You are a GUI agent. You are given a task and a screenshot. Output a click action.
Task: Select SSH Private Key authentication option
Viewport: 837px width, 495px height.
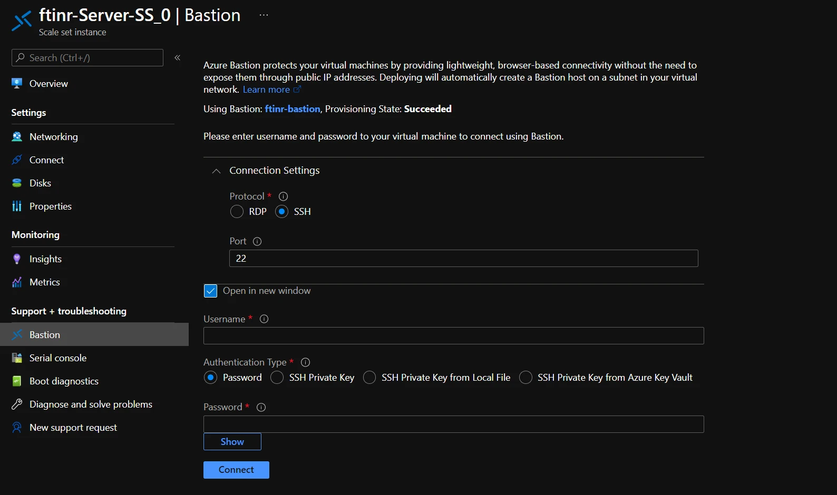[277, 378]
